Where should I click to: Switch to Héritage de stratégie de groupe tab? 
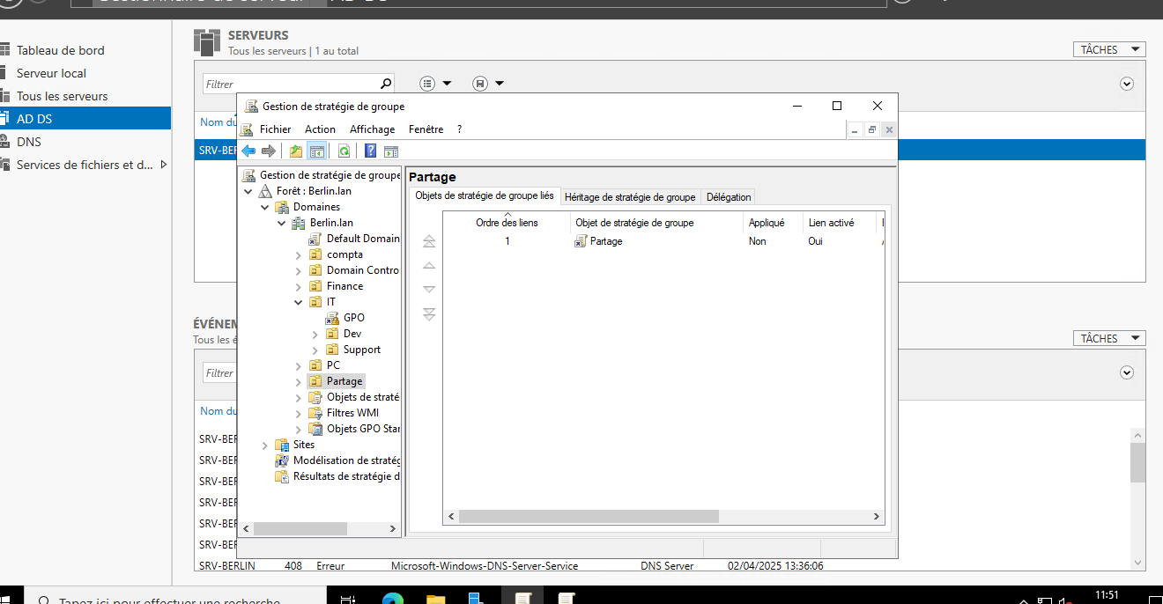pos(629,197)
